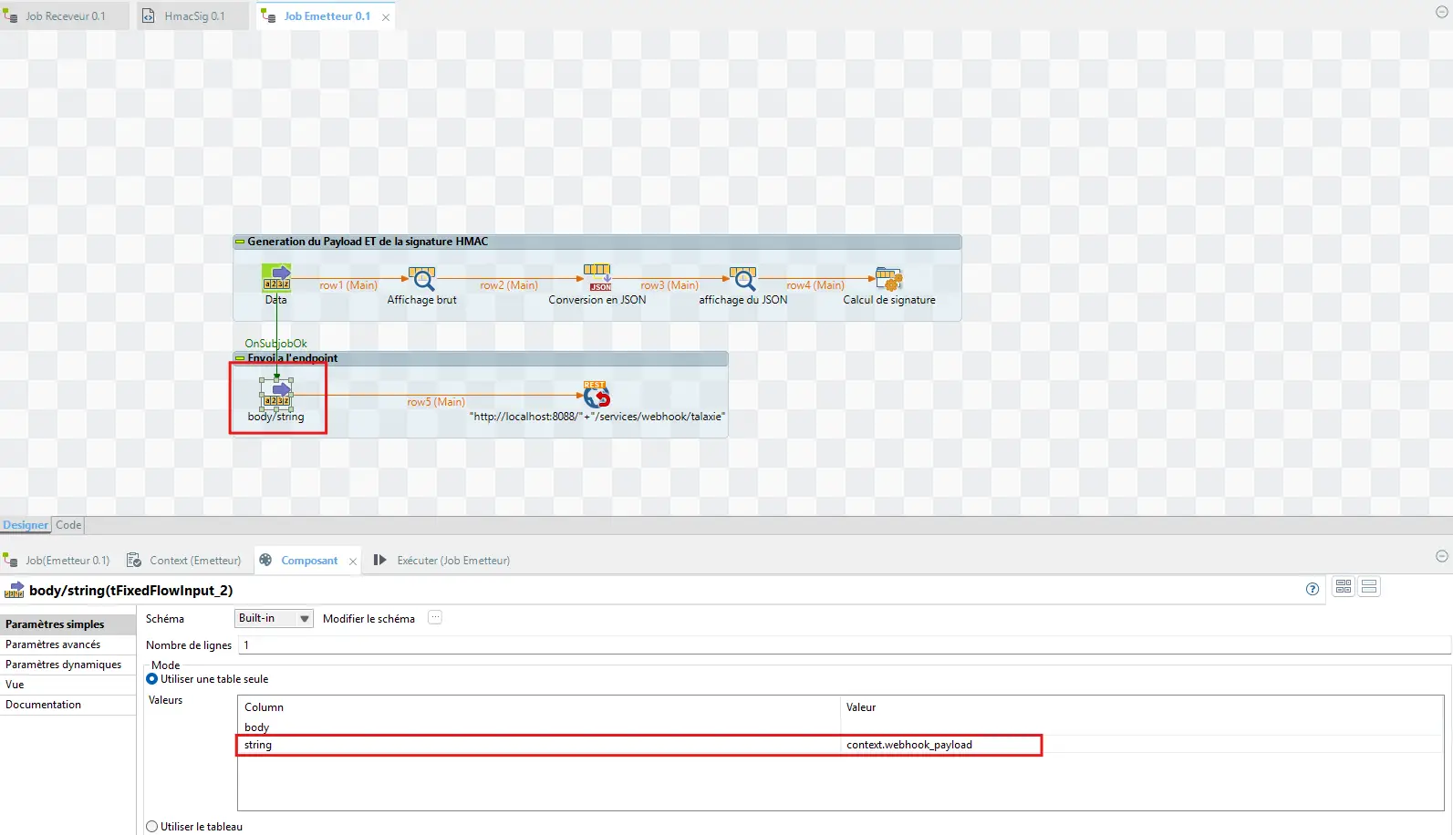Select the Affichage brut log component icon

click(x=422, y=278)
